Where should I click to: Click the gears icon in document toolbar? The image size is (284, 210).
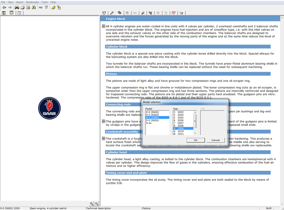[x=120, y=13]
